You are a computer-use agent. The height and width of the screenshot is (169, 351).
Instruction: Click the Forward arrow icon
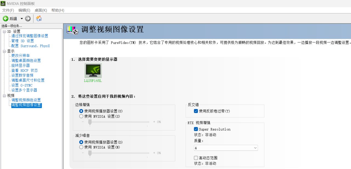[28, 18]
